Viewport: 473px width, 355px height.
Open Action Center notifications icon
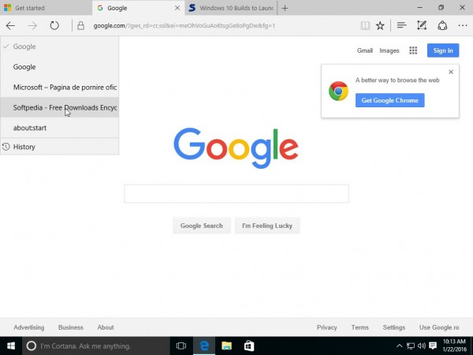click(433, 346)
